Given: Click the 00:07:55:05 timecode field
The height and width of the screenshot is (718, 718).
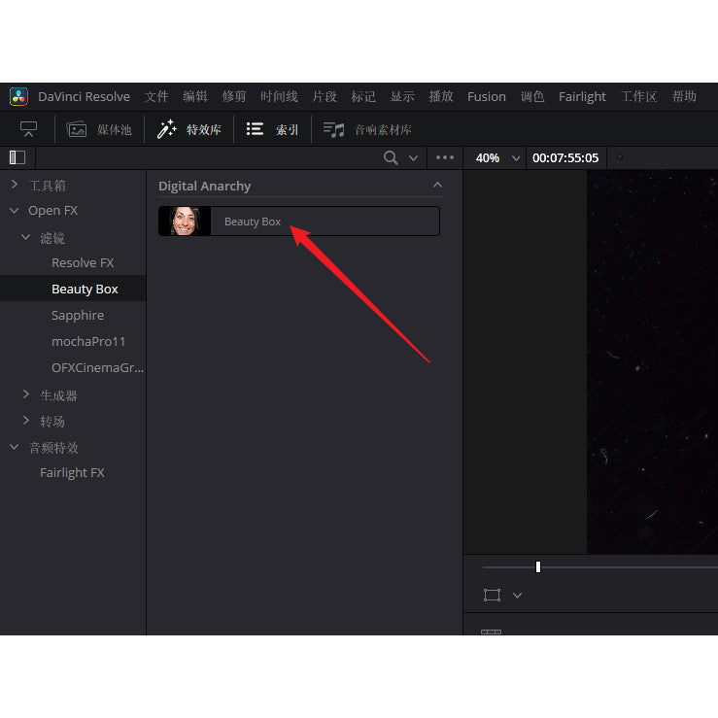Looking at the screenshot, I should (565, 158).
